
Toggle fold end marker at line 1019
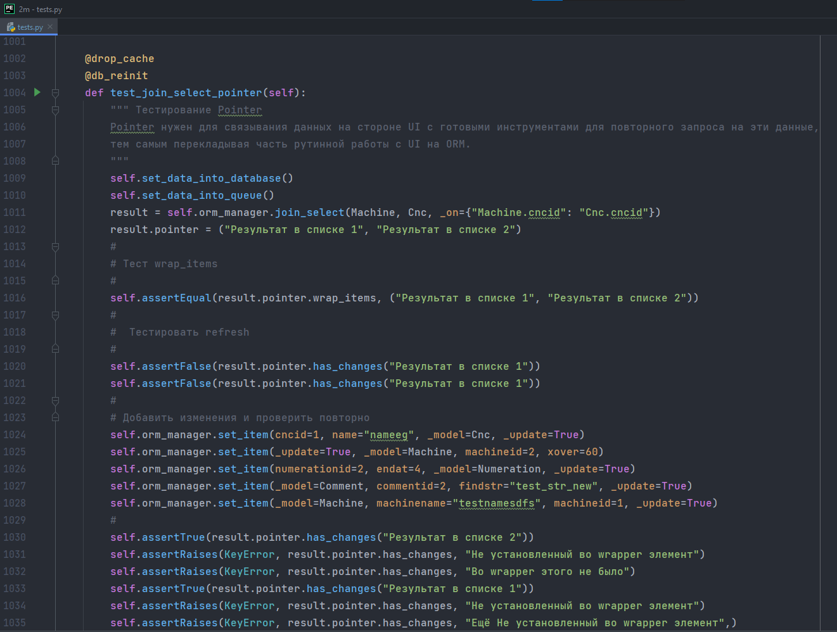coord(55,350)
